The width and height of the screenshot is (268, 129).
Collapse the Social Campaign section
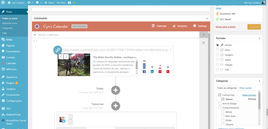[35, 35]
